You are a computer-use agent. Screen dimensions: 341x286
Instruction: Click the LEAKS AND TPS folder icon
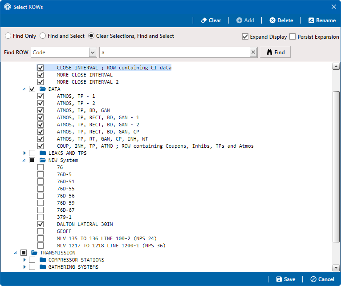[43, 153]
